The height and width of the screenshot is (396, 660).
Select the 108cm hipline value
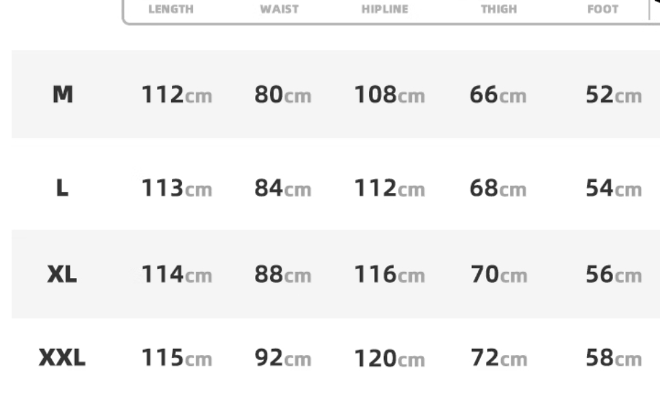390,94
